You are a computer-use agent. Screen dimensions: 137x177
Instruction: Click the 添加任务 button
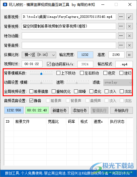80,110
